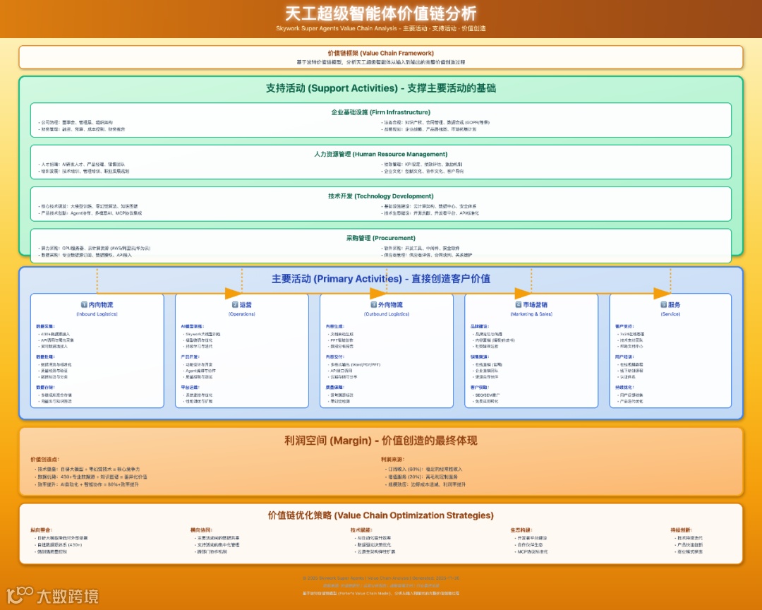Click the number 1 badge beside 内向物流

coord(84,304)
